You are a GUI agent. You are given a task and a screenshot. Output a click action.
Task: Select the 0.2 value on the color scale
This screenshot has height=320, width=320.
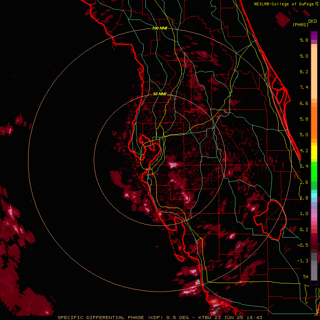pos(304,230)
